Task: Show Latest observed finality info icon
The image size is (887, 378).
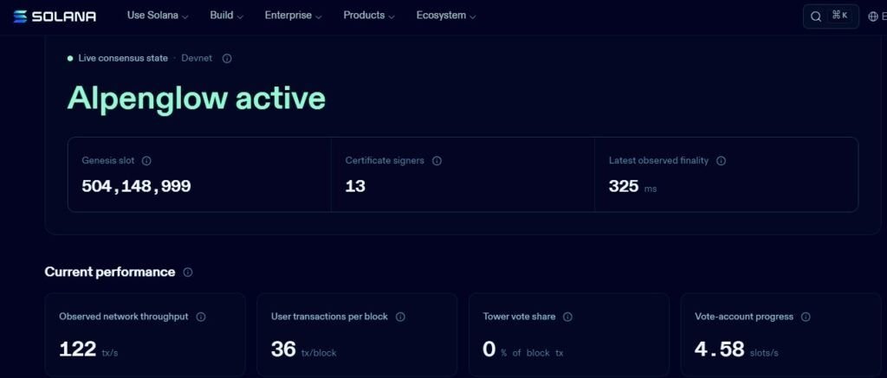Action: [722, 161]
